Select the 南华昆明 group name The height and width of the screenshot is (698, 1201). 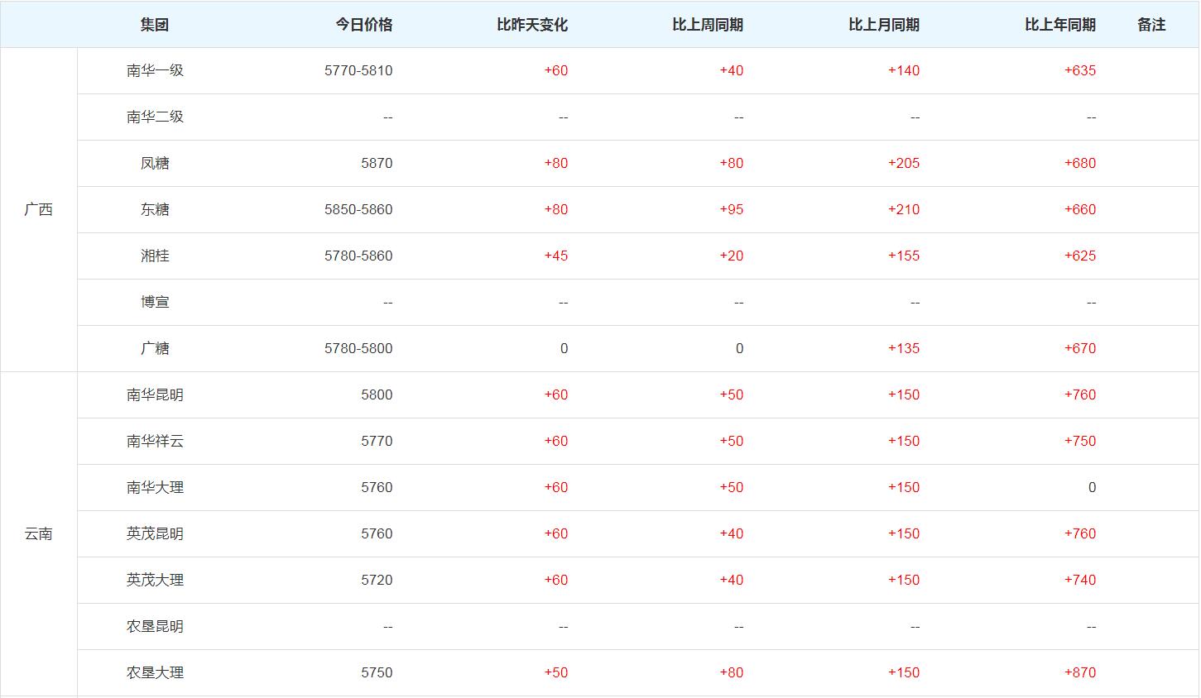click(x=155, y=394)
